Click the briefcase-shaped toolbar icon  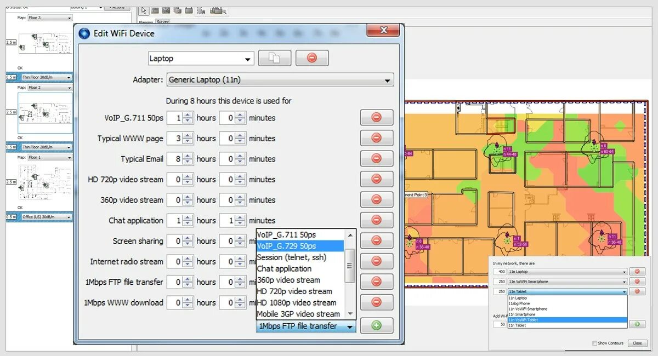click(x=189, y=10)
